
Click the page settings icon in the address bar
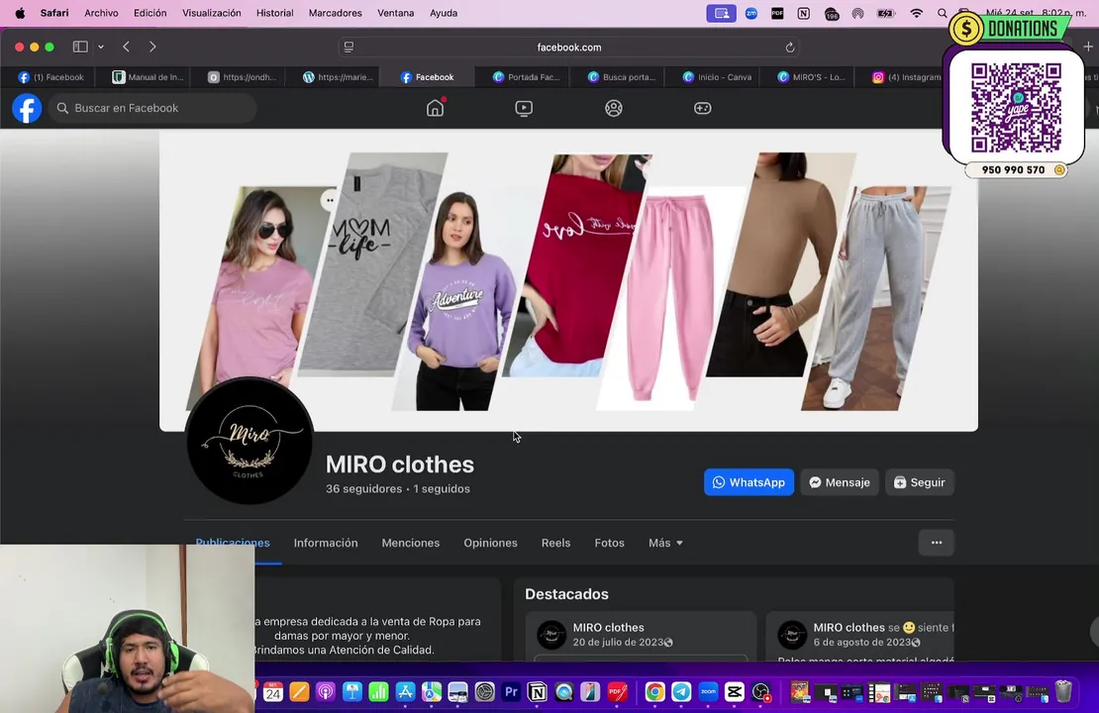pos(349,47)
